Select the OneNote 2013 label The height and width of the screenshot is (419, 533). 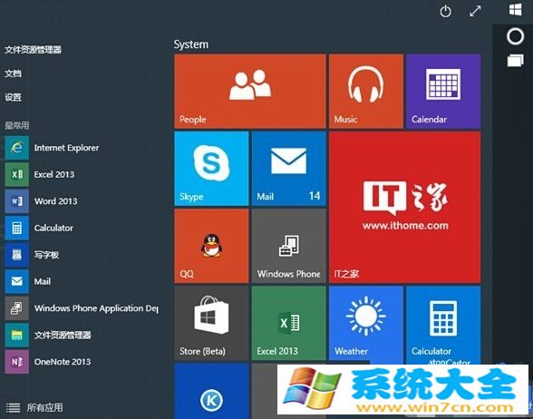coord(63,362)
